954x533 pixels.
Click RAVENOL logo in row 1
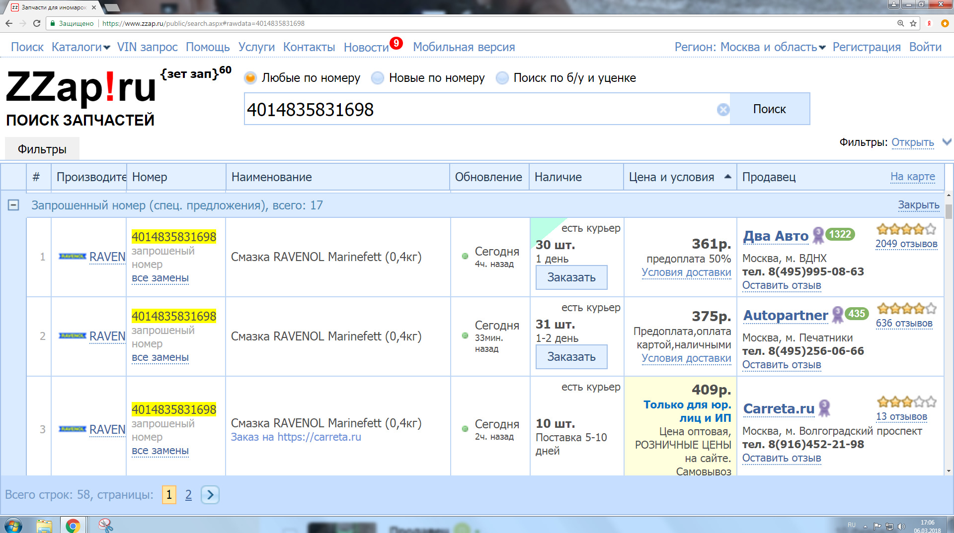coord(73,257)
